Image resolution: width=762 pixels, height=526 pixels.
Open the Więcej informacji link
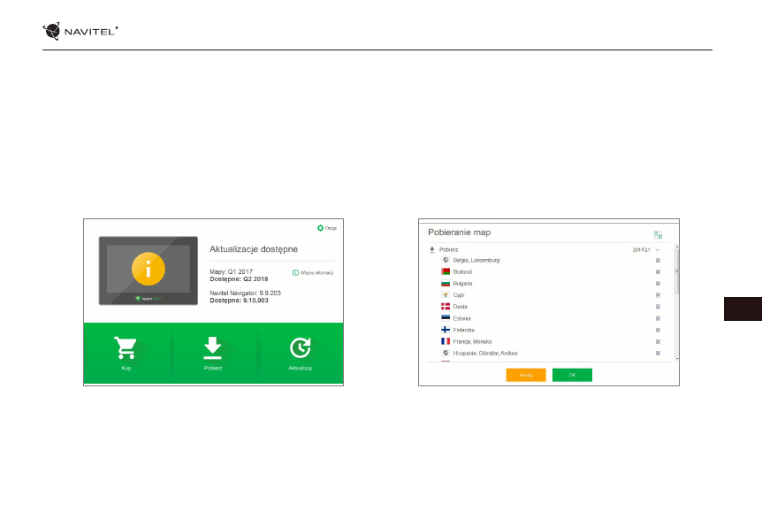tap(312, 272)
